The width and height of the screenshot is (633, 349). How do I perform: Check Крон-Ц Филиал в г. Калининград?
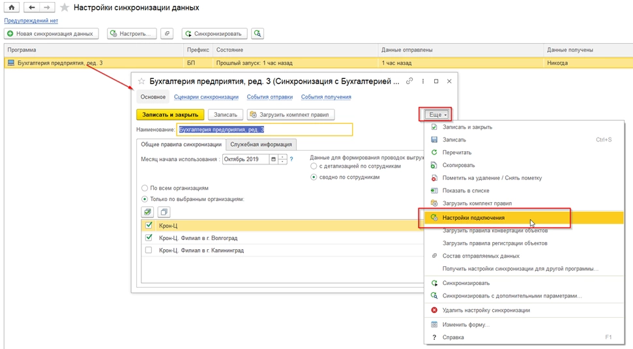point(149,250)
